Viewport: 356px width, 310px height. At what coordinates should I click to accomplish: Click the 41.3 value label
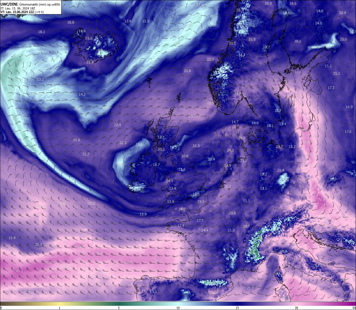click(19, 271)
